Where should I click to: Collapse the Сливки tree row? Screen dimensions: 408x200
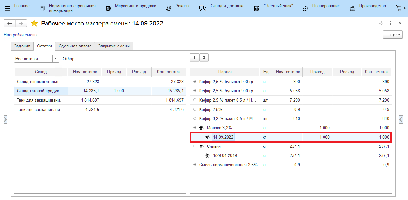pyautogui.click(x=195, y=146)
